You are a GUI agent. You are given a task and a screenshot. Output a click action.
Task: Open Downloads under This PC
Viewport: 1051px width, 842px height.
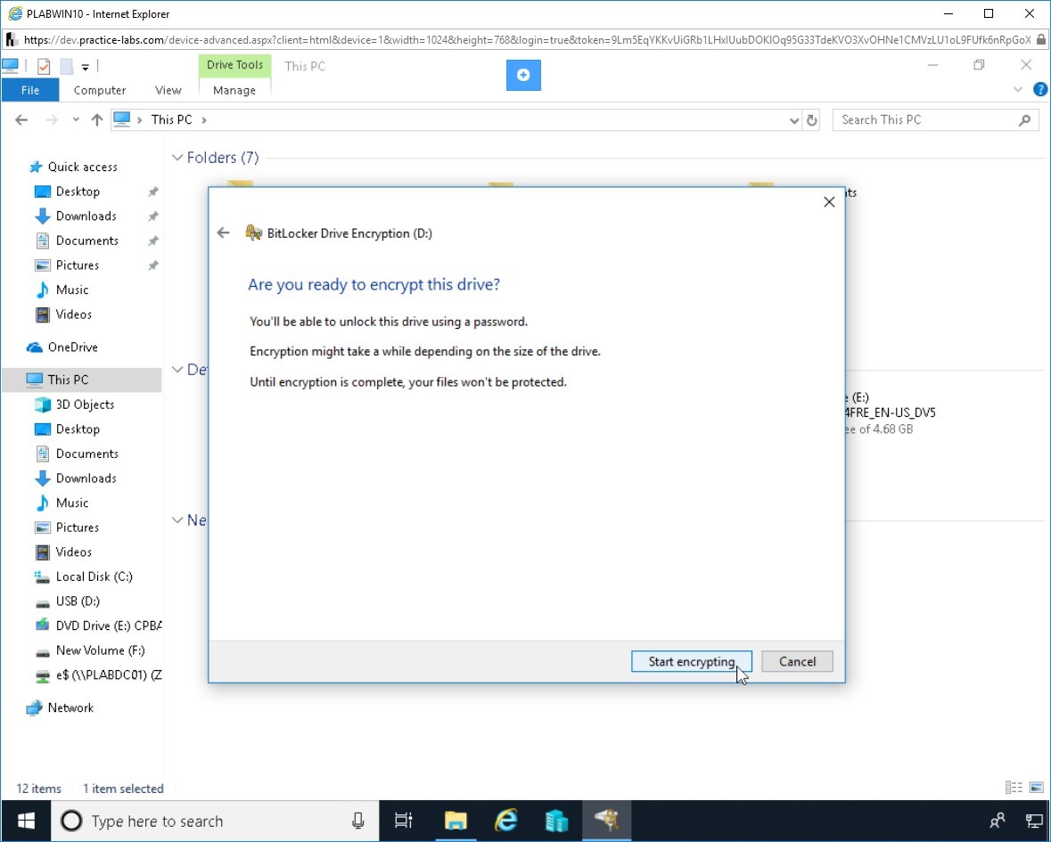tap(86, 478)
